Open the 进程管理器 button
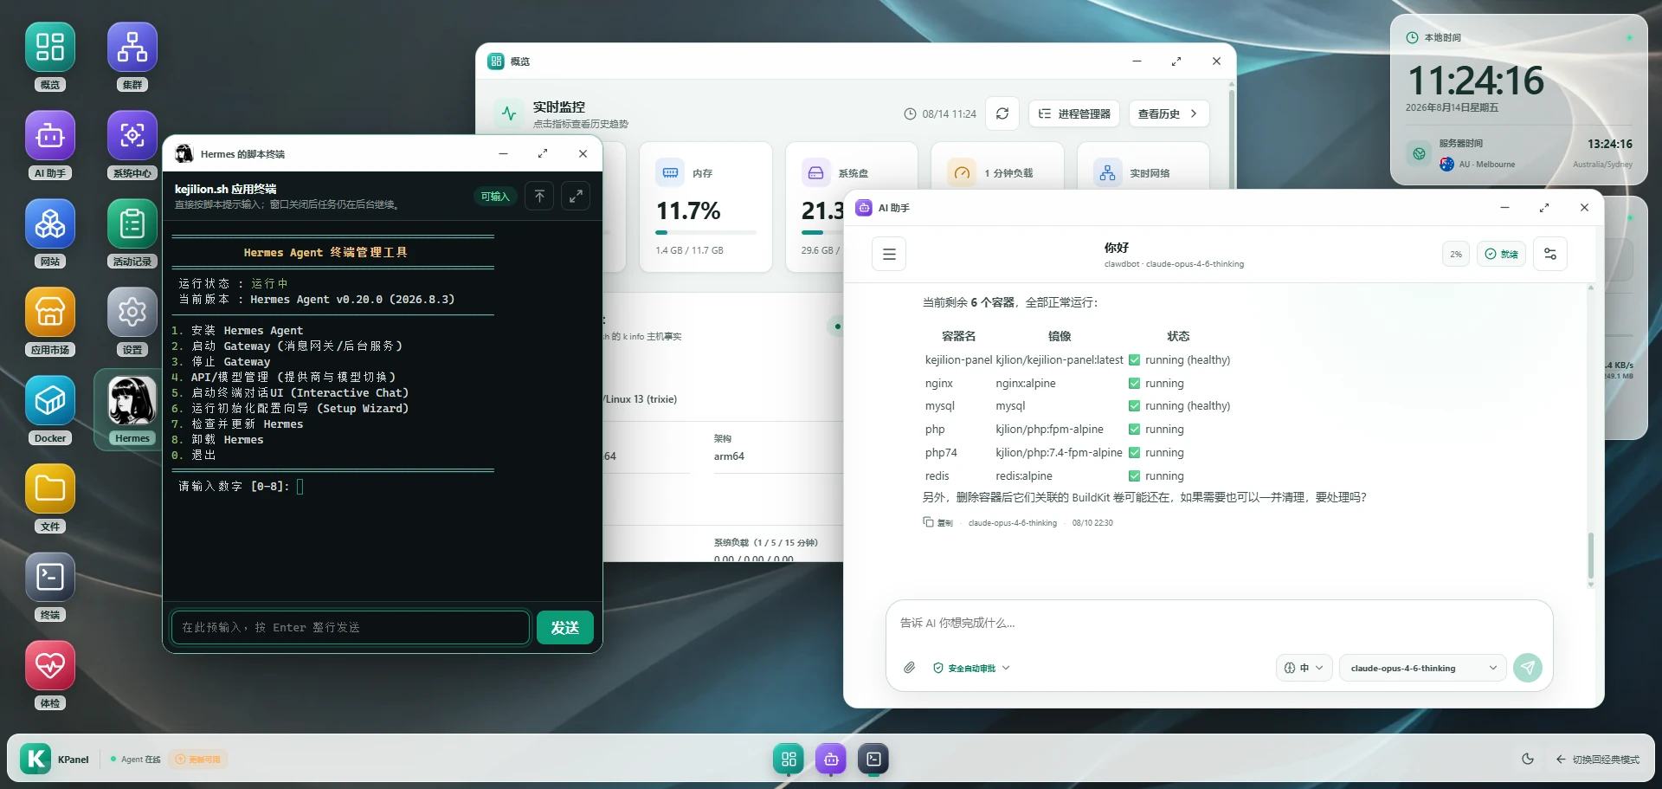 point(1074,113)
